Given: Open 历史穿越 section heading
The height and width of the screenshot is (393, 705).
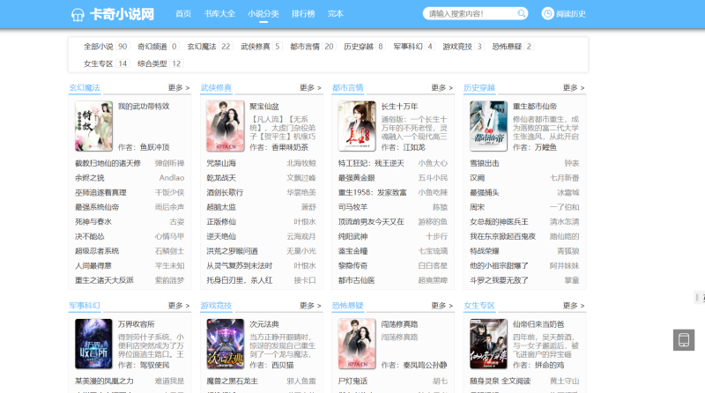Looking at the screenshot, I should 479,88.
